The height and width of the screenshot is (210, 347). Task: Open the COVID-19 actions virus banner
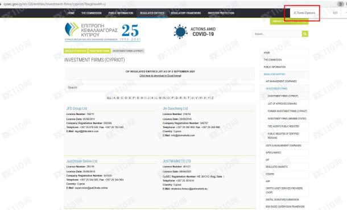pos(195,32)
